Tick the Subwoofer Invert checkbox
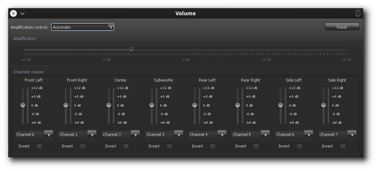The width and height of the screenshot is (377, 171). pyautogui.click(x=169, y=146)
